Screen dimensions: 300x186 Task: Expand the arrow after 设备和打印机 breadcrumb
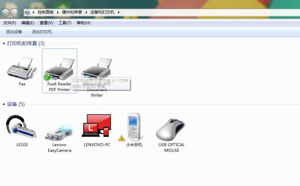point(118,13)
